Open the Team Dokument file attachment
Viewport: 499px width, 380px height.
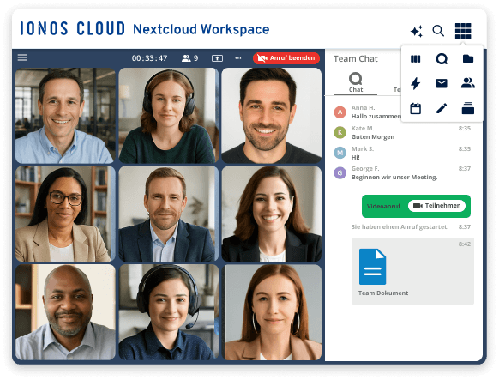pos(412,271)
